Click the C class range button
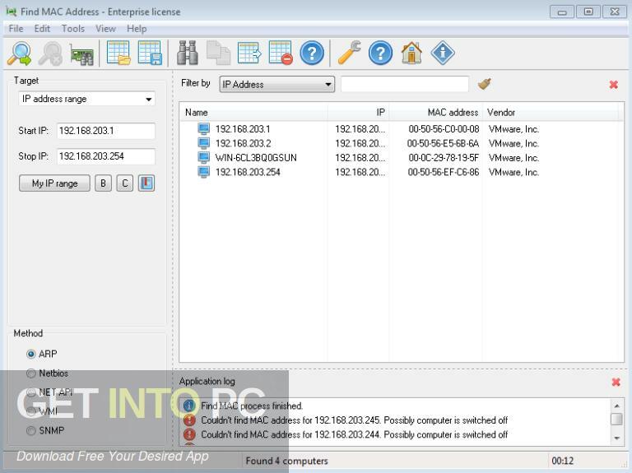 pos(125,183)
